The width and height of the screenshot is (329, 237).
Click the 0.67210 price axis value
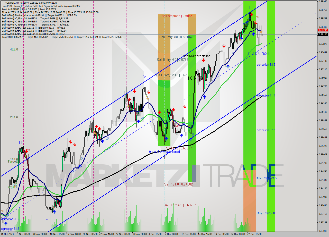pyautogui.click(x=323, y=69)
